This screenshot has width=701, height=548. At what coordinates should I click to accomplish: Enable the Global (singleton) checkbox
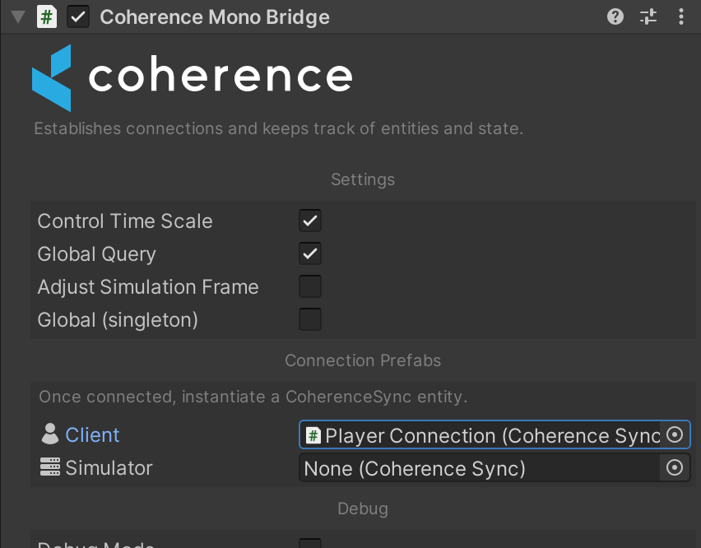pyautogui.click(x=310, y=319)
